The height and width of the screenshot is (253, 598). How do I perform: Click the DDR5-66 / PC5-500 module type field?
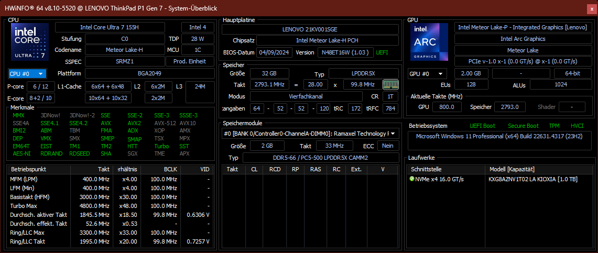[321, 158]
